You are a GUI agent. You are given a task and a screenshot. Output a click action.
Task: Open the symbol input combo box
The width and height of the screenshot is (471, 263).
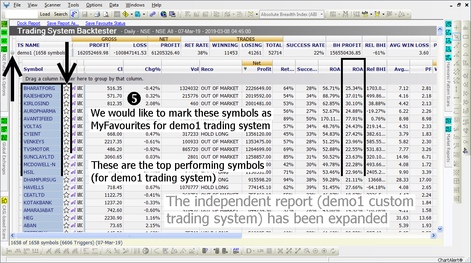click(x=22, y=14)
